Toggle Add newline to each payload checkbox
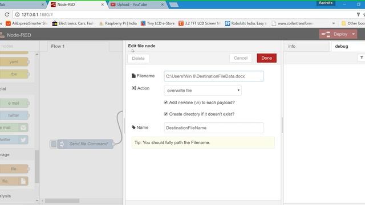Viewport: 365px width, 205px height. tap(166, 102)
